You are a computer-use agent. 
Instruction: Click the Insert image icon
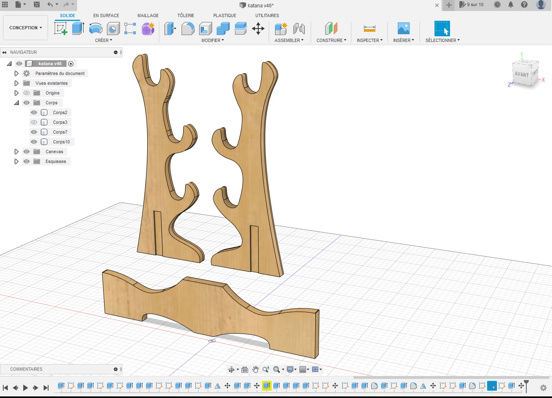point(403,29)
